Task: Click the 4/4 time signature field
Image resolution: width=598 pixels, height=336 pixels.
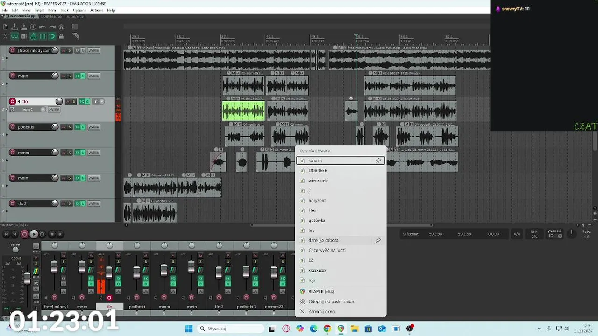Action: click(x=517, y=234)
